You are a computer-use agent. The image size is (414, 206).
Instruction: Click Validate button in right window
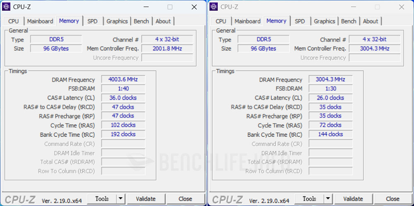point(353,199)
